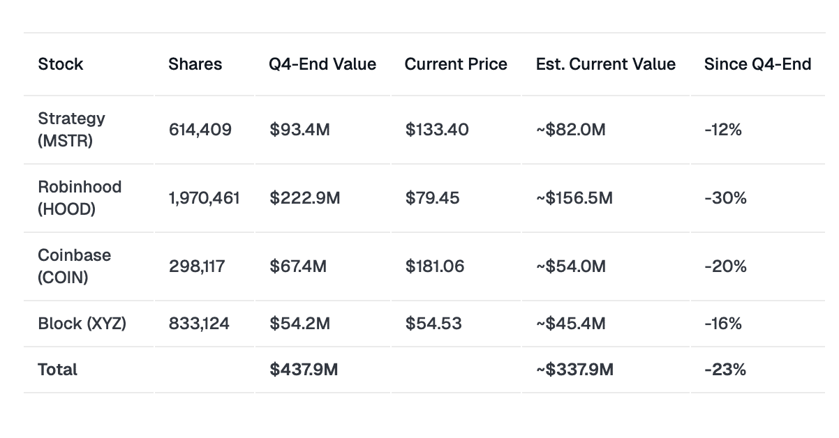Click the Stock column header
839x438 pixels.
61,64
